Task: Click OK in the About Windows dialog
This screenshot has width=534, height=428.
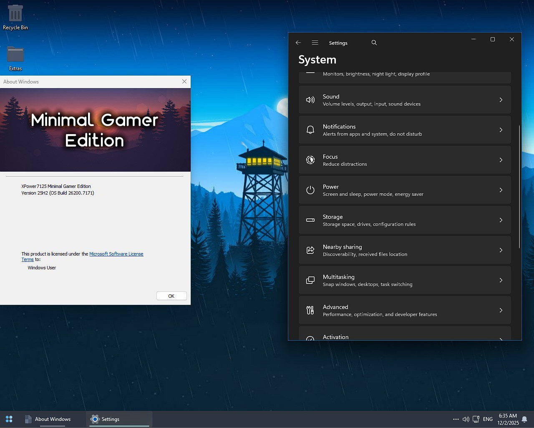Action: 171,296
